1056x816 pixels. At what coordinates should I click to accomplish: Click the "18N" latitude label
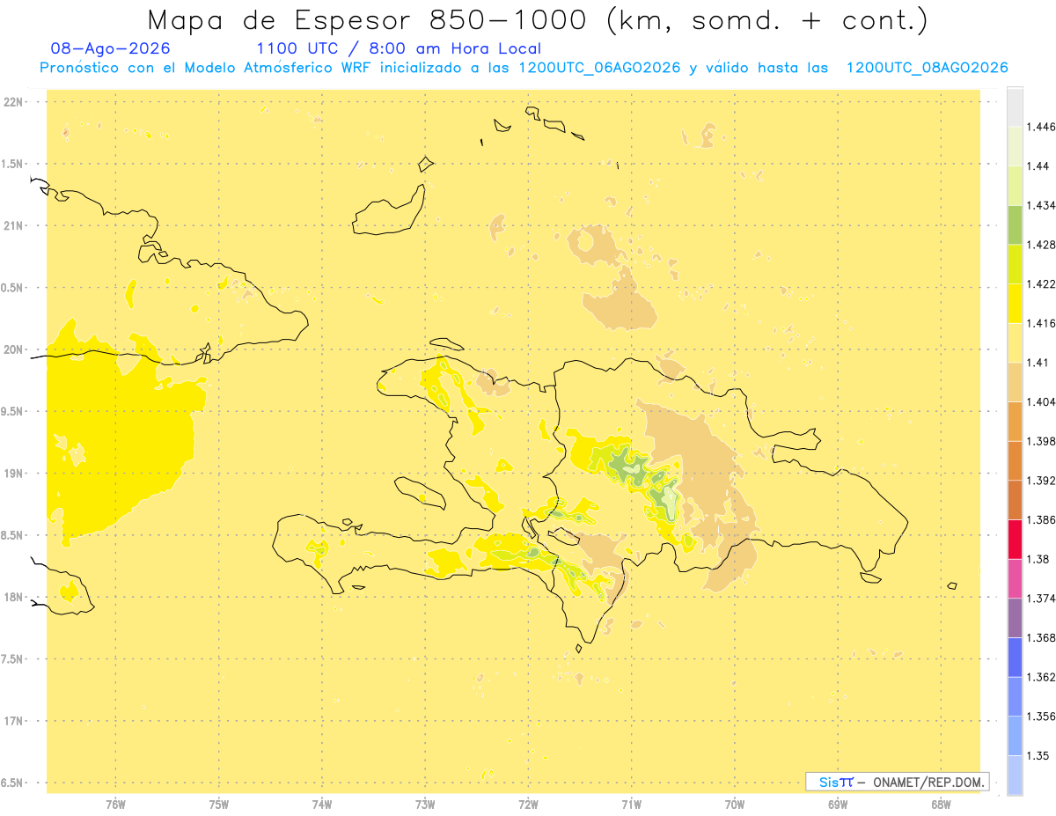[13, 597]
